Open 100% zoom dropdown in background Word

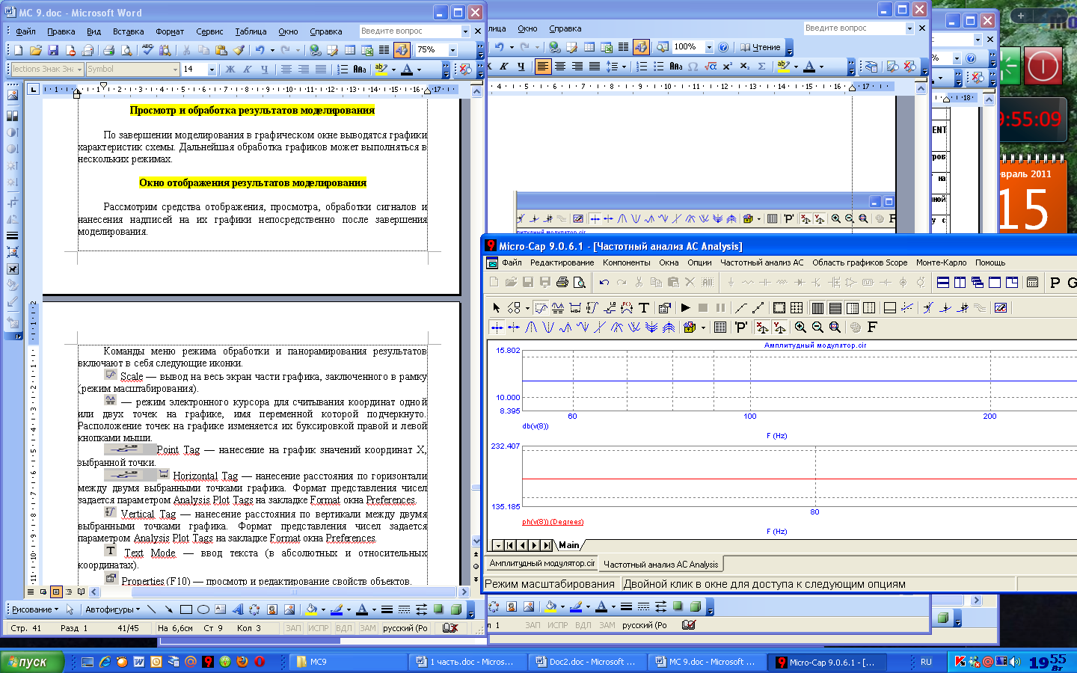click(x=709, y=47)
